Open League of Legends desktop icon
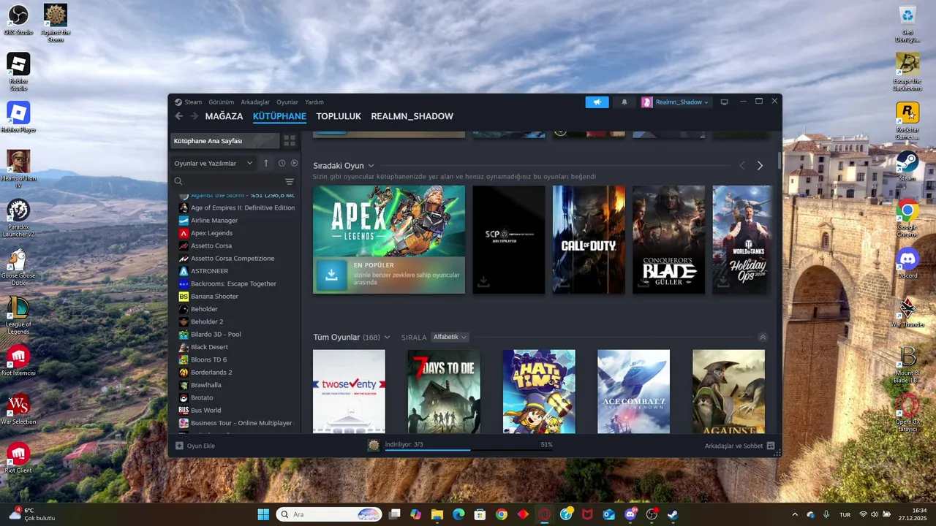Viewport: 936px width, 526px height. point(18,315)
